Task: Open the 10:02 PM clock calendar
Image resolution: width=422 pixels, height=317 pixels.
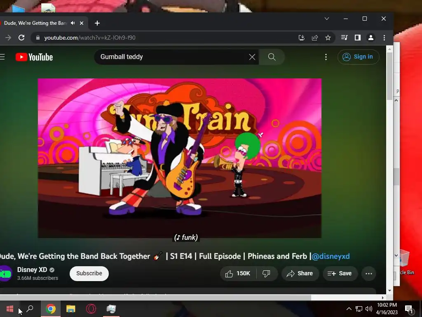Action: [x=387, y=309]
